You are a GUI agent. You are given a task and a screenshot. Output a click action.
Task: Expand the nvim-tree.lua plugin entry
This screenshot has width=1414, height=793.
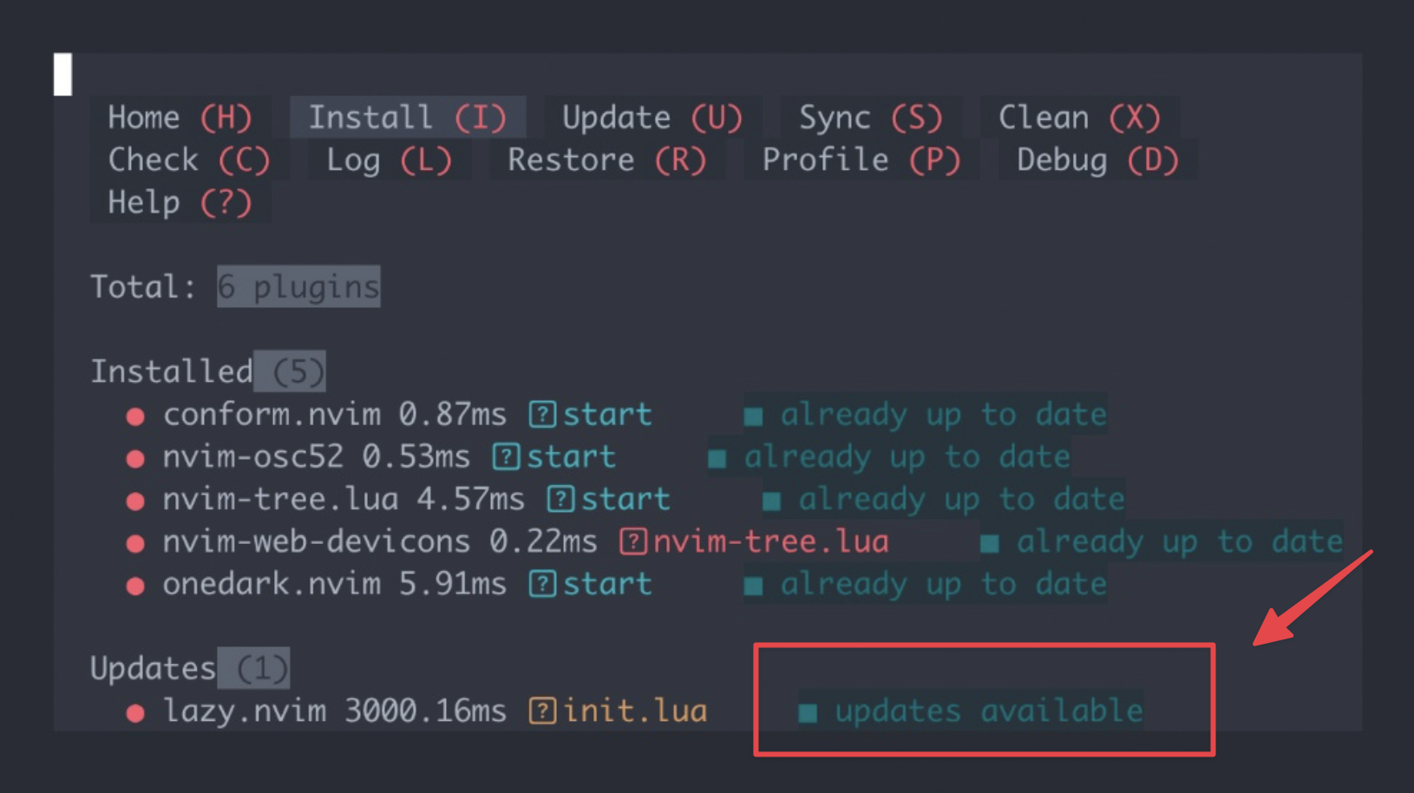[280, 500]
